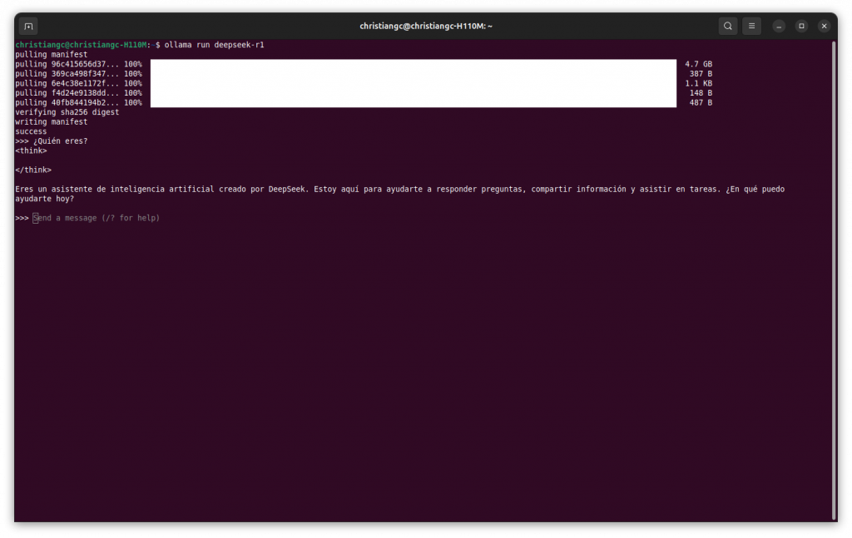
Task: Click the word 'DeepSeek' in the response
Action: tap(288, 190)
